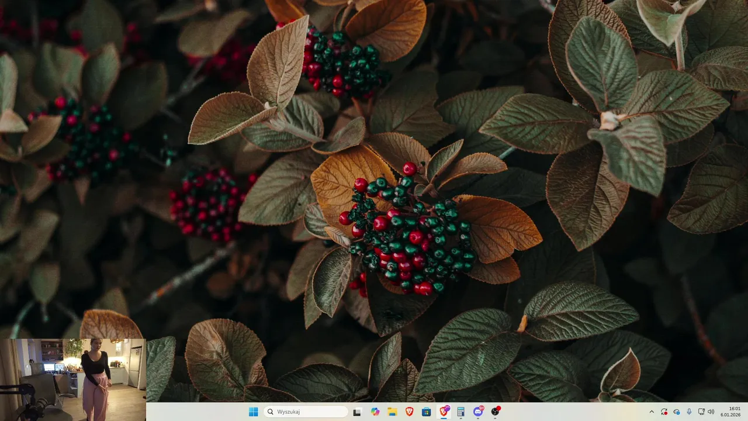The height and width of the screenshot is (421, 748).
Task: Open Task View on the taskbar
Action: pyautogui.click(x=357, y=412)
